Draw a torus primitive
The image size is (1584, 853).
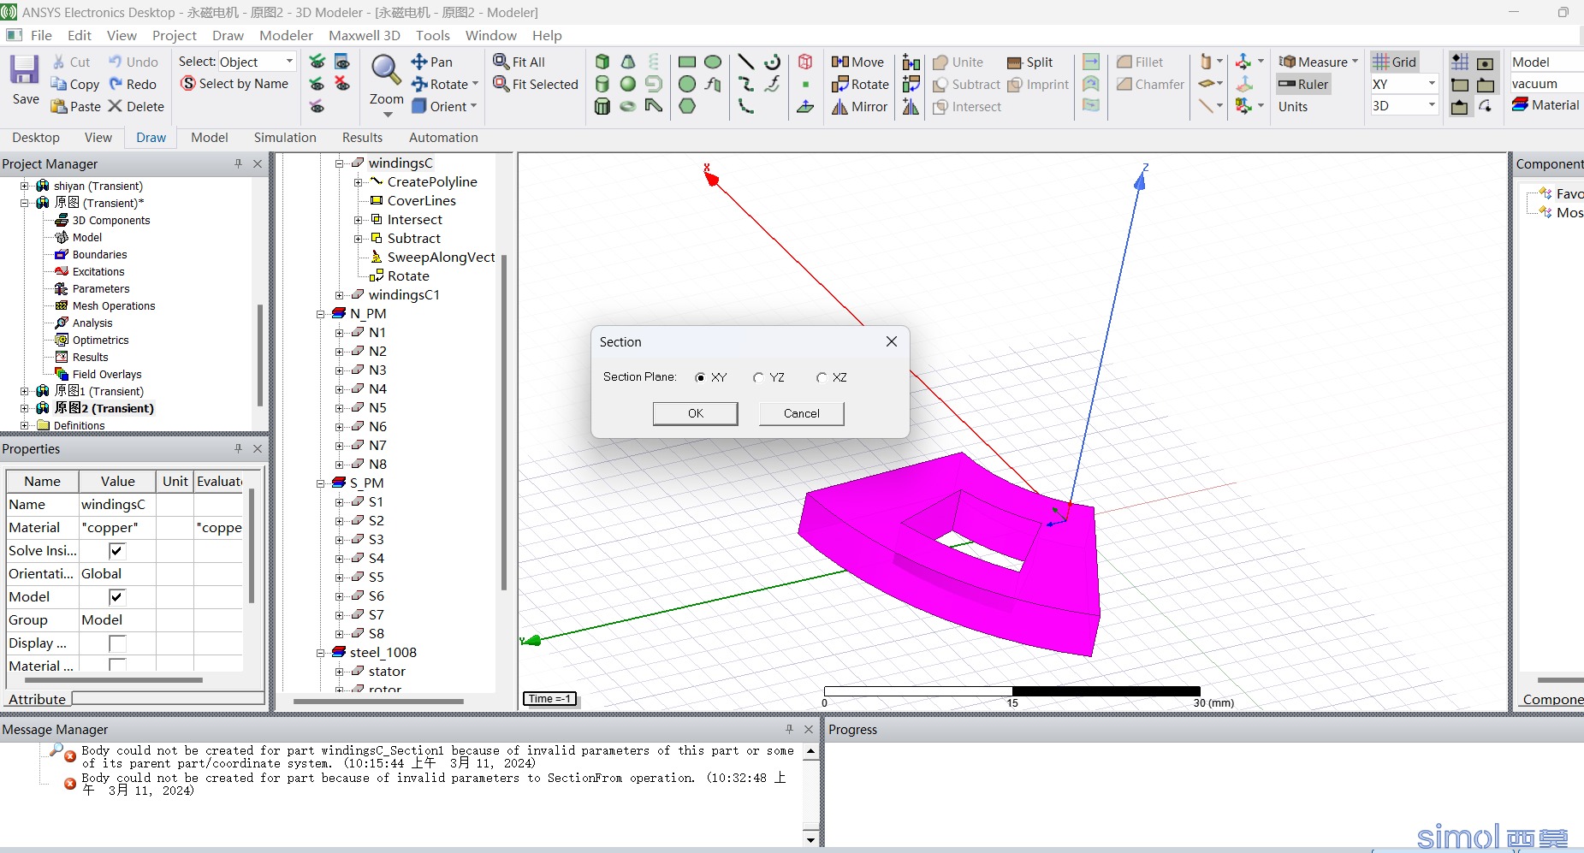coord(628,106)
